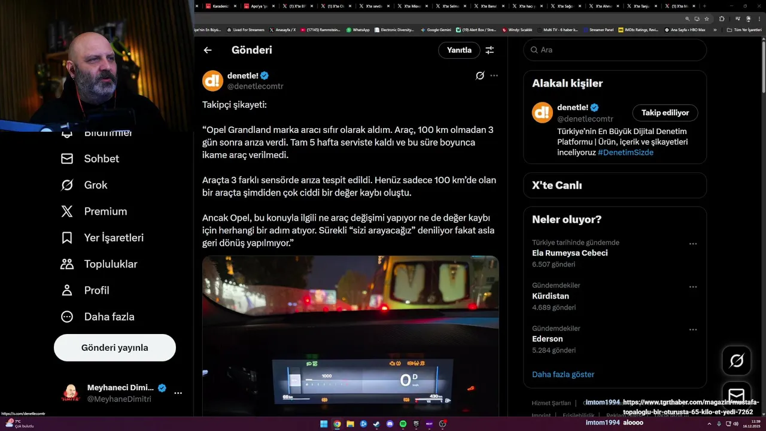Image resolution: width=766 pixels, height=431 pixels.
Task: Open the Windy: Sıcaklık bookmark
Action: point(517,30)
